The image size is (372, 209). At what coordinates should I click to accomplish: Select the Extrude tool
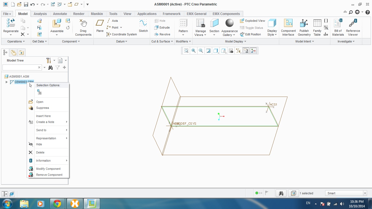point(162,27)
